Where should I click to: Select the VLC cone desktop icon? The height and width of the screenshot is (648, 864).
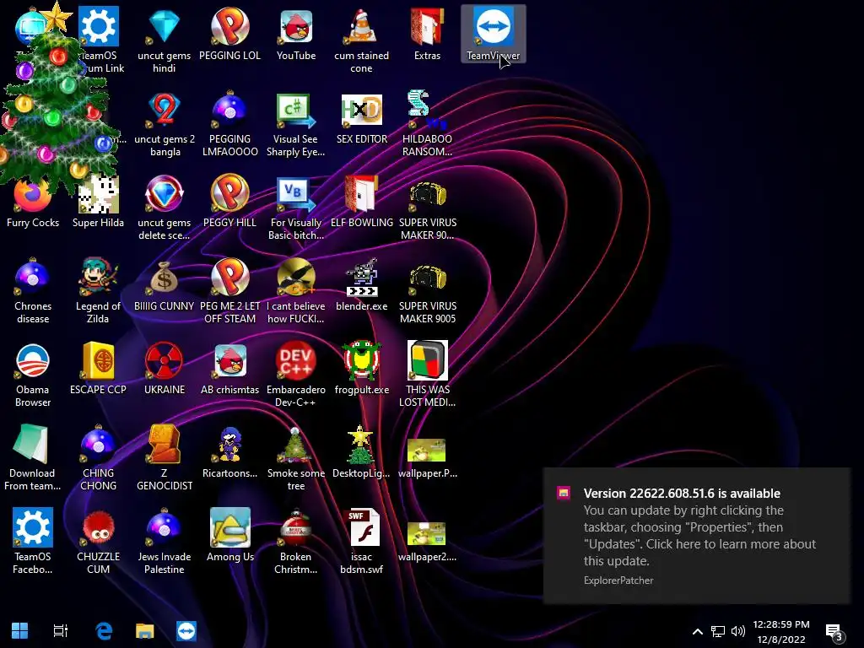[361, 40]
